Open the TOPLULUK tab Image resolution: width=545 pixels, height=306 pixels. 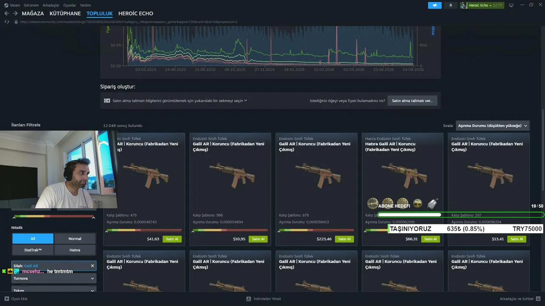(100, 14)
